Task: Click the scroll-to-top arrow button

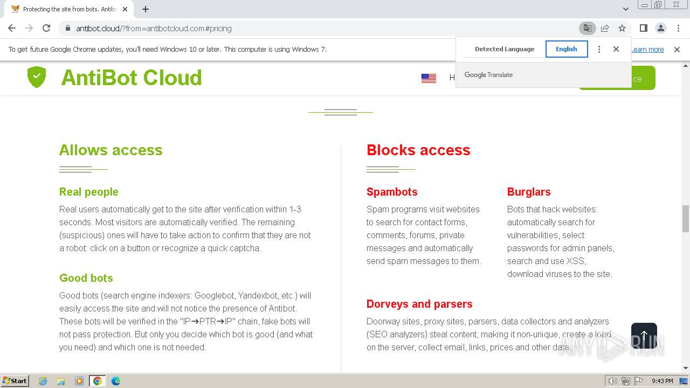Action: [x=644, y=336]
